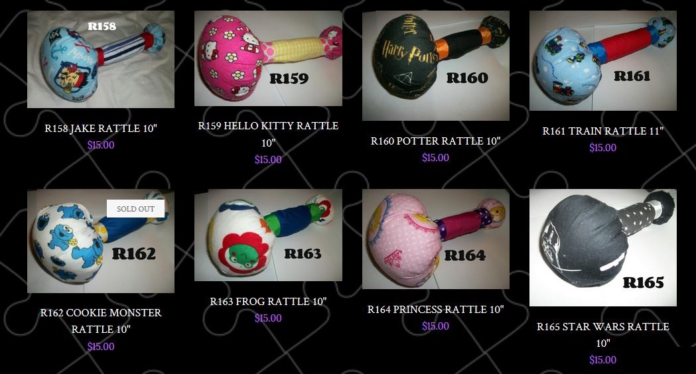Follow the R158 JAKE RATTLE 10" title link
The width and height of the screenshot is (696, 374).
[101, 128]
